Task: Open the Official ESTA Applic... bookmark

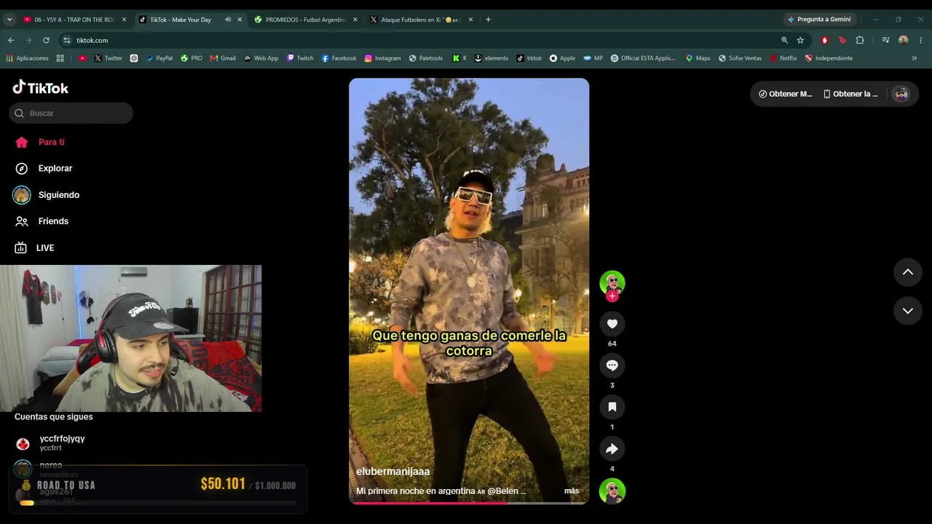Action: pyautogui.click(x=643, y=58)
